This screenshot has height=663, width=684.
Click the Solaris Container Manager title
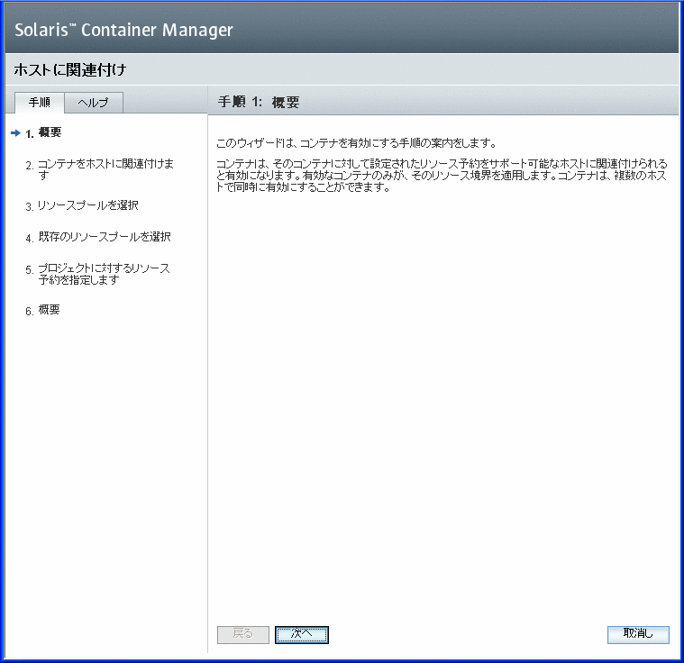[x=123, y=30]
